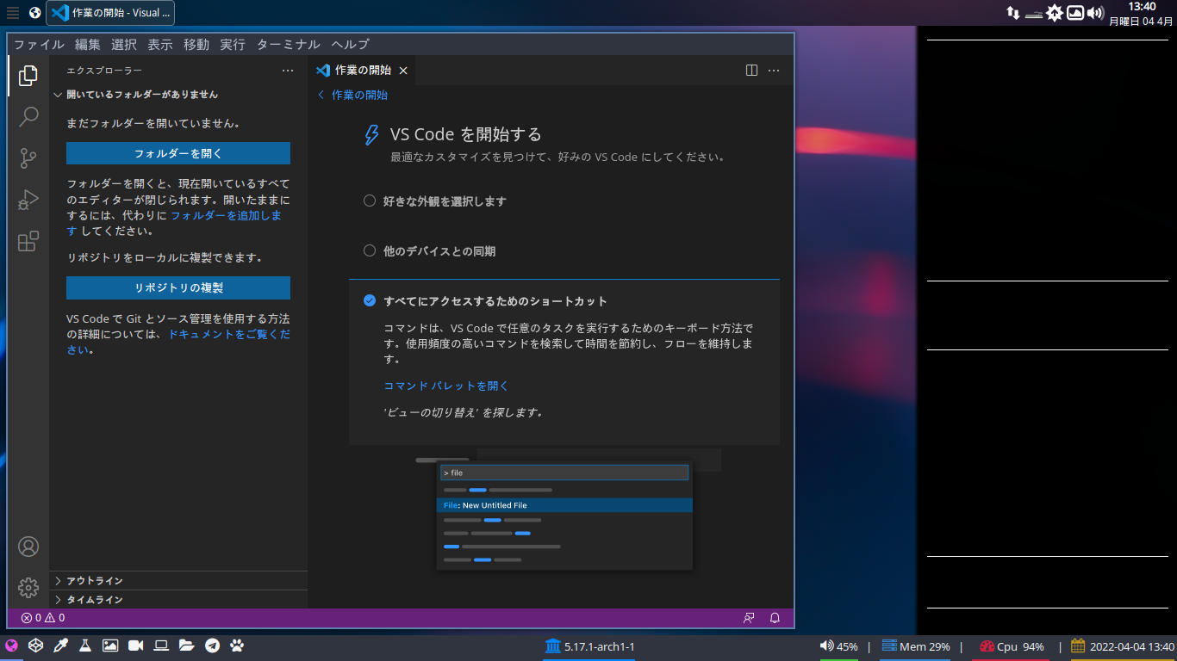Click the 'リポジトリの複製' button
The width and height of the screenshot is (1177, 661).
[x=178, y=287]
